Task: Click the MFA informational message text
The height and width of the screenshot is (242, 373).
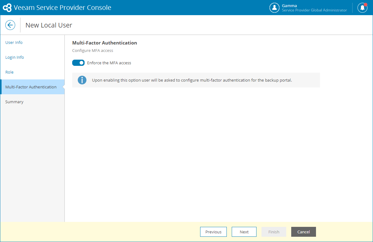Action: click(x=192, y=80)
